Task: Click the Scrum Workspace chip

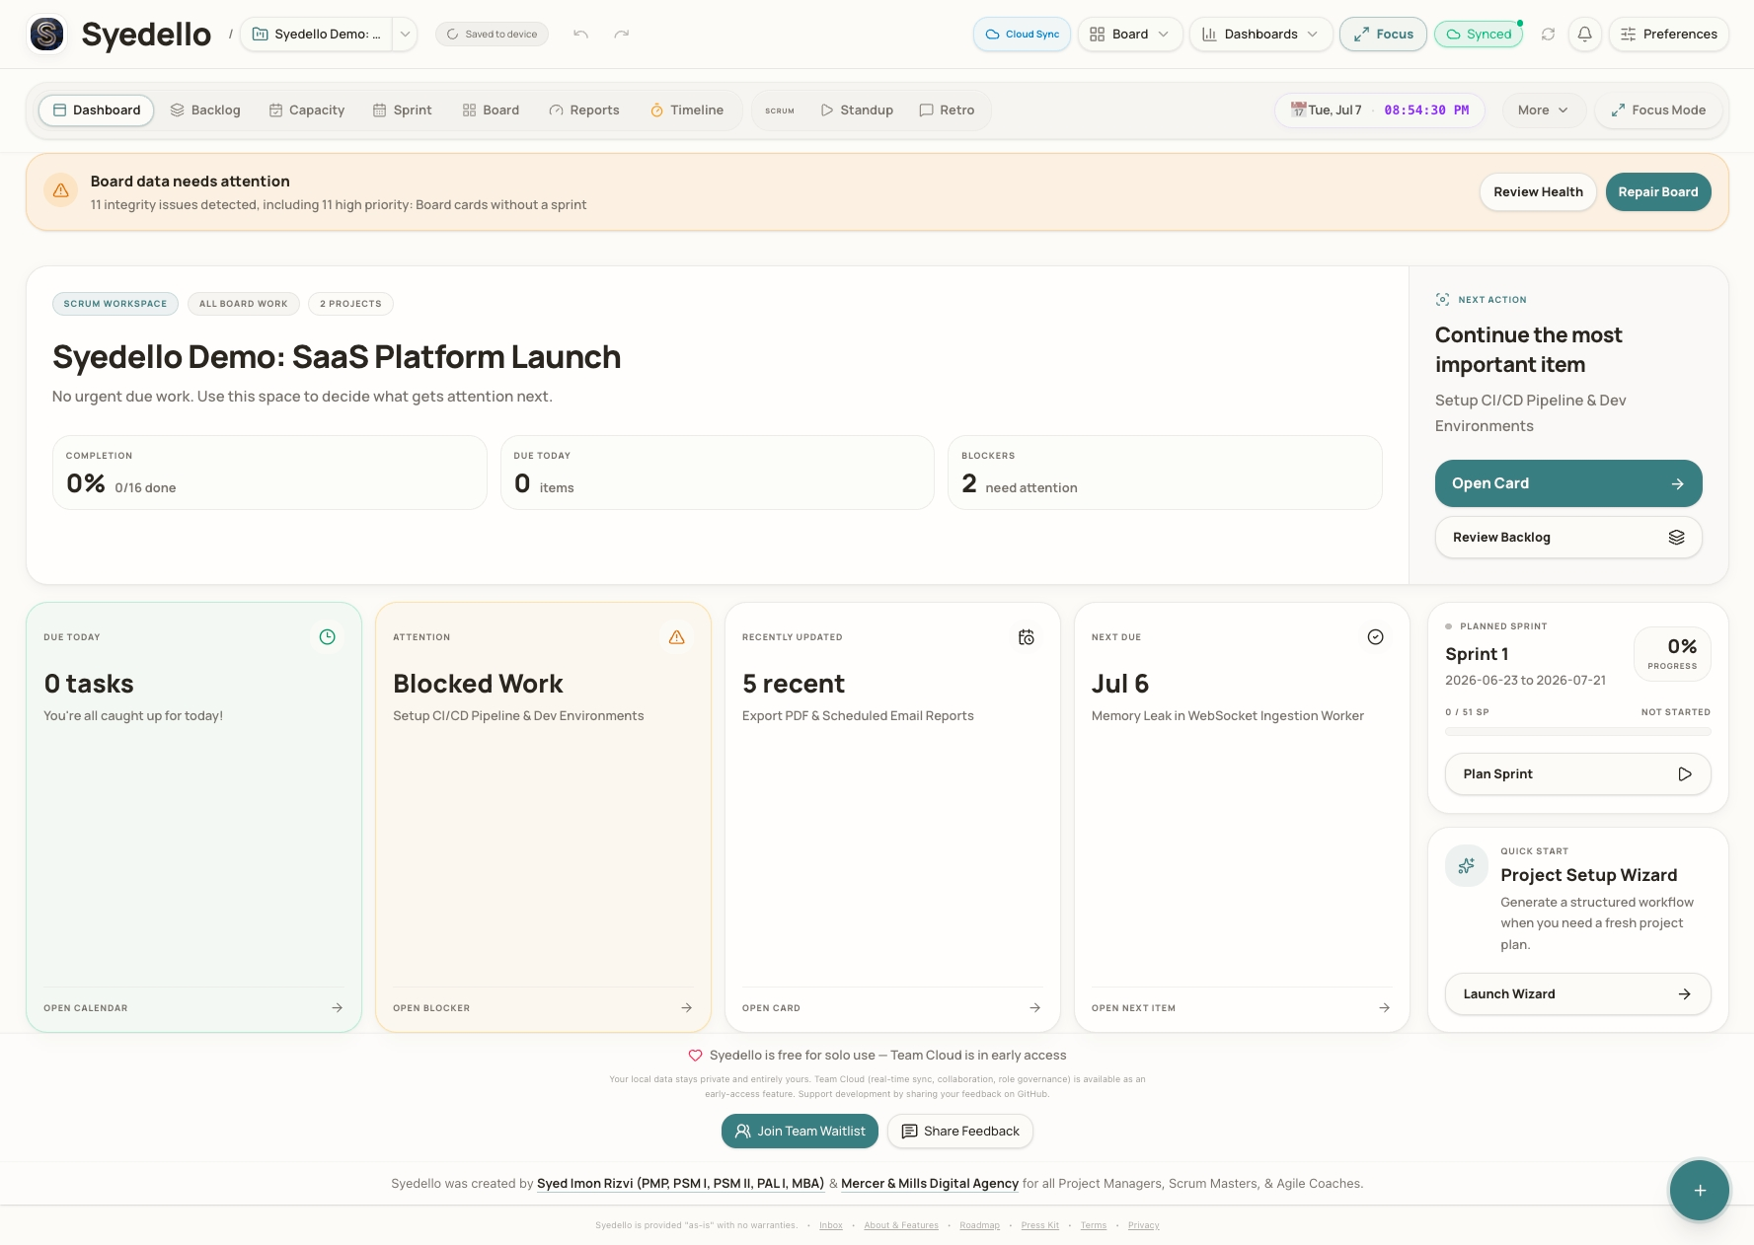Action: [x=115, y=304]
